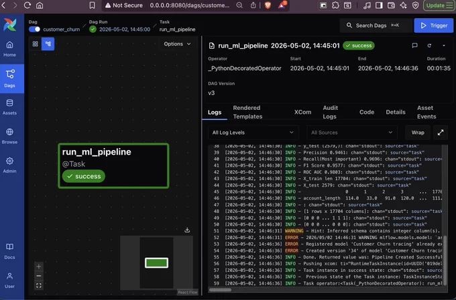Open task actions caret menu
The width and height of the screenshot is (456, 300).
coord(444,46)
